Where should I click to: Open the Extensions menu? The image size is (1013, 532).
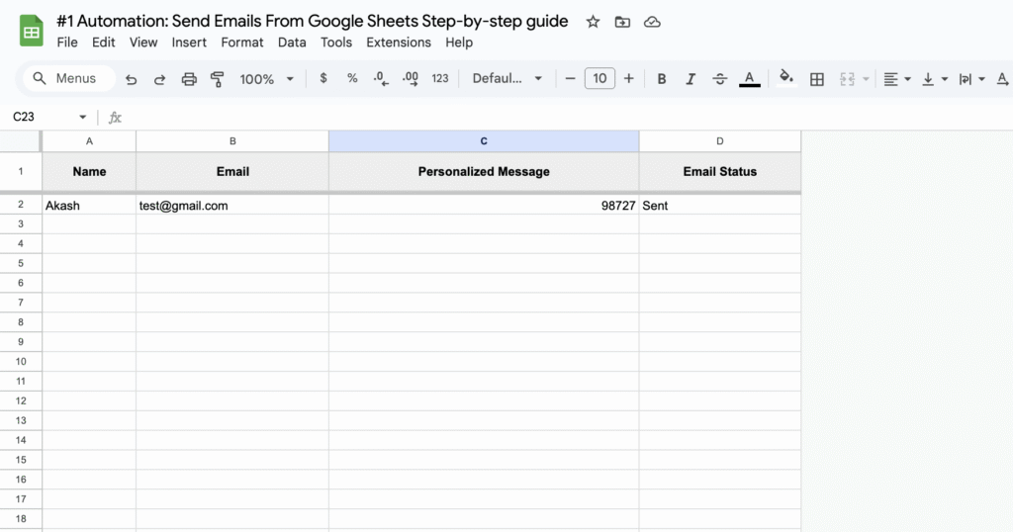pos(399,42)
